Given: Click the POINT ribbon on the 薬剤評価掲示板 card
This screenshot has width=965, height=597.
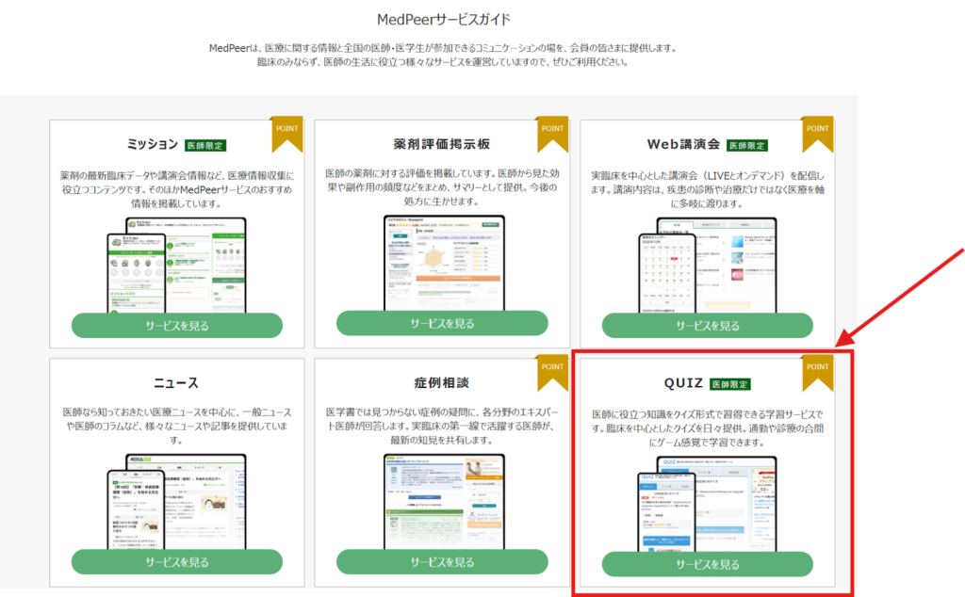Looking at the screenshot, I should coord(552,132).
